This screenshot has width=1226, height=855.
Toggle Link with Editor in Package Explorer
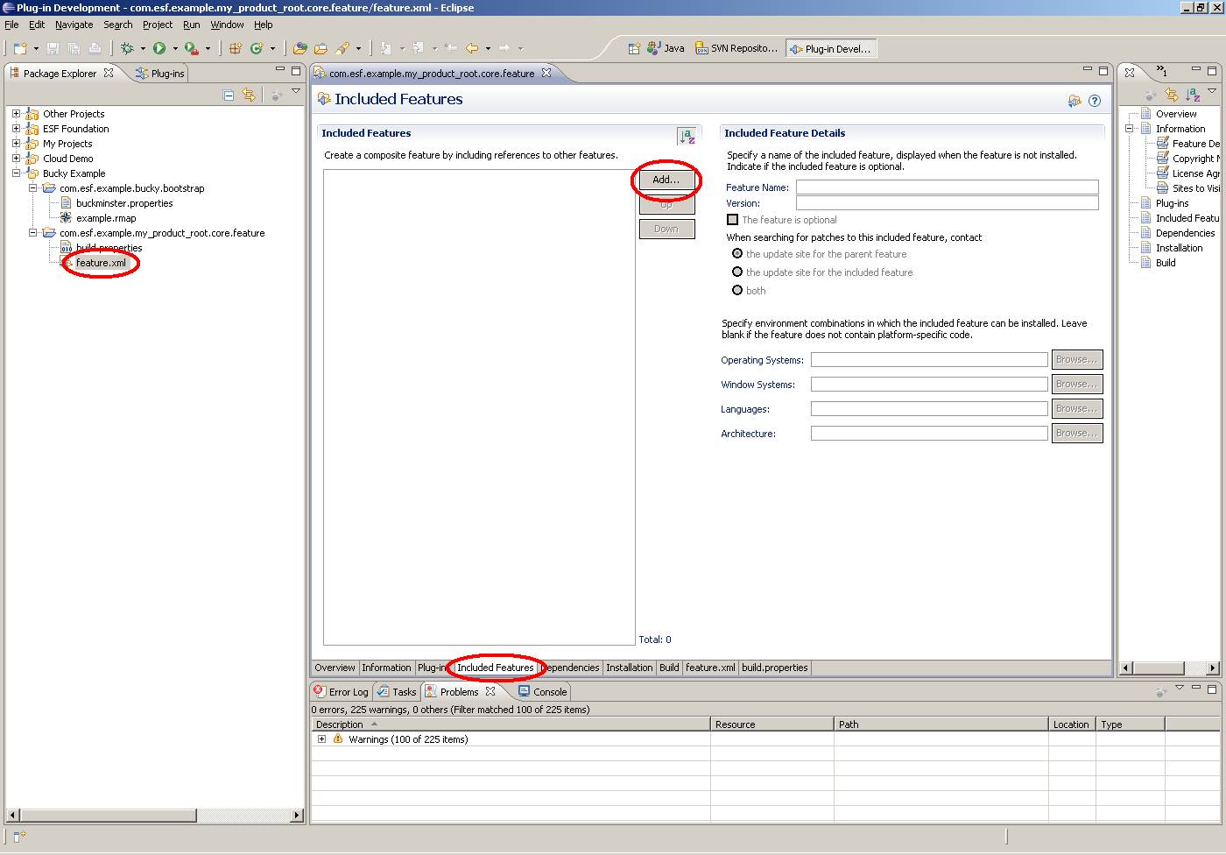pos(250,95)
